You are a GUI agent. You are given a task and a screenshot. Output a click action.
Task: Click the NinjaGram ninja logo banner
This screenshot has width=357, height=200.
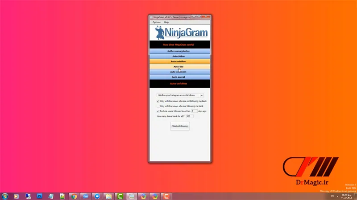pyautogui.click(x=180, y=32)
